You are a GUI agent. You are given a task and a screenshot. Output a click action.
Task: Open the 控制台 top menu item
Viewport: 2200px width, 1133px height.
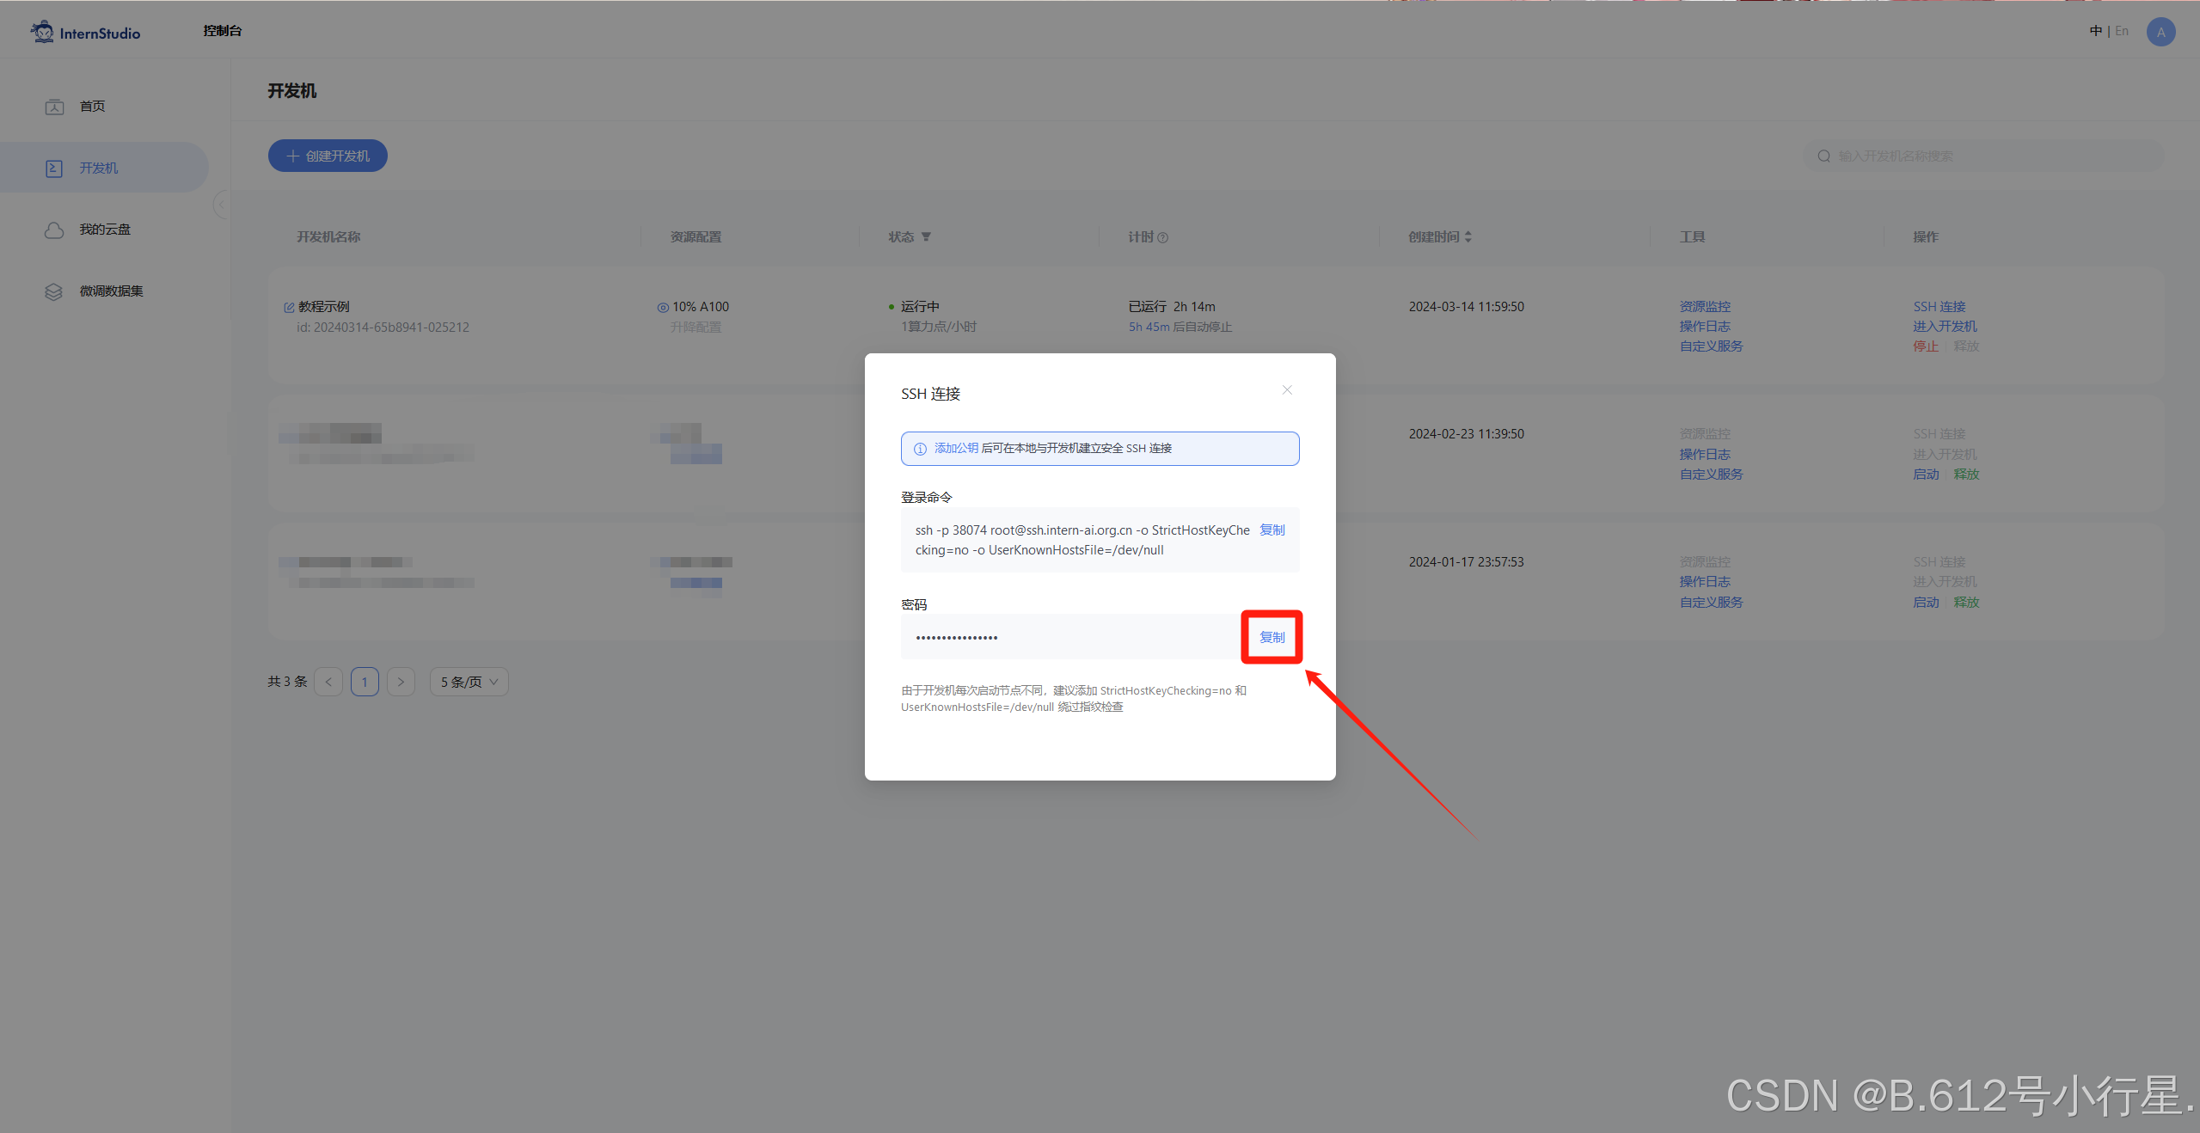click(x=222, y=31)
